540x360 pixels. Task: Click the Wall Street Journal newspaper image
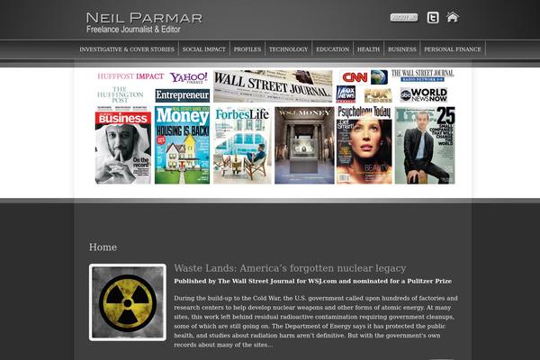(x=273, y=86)
